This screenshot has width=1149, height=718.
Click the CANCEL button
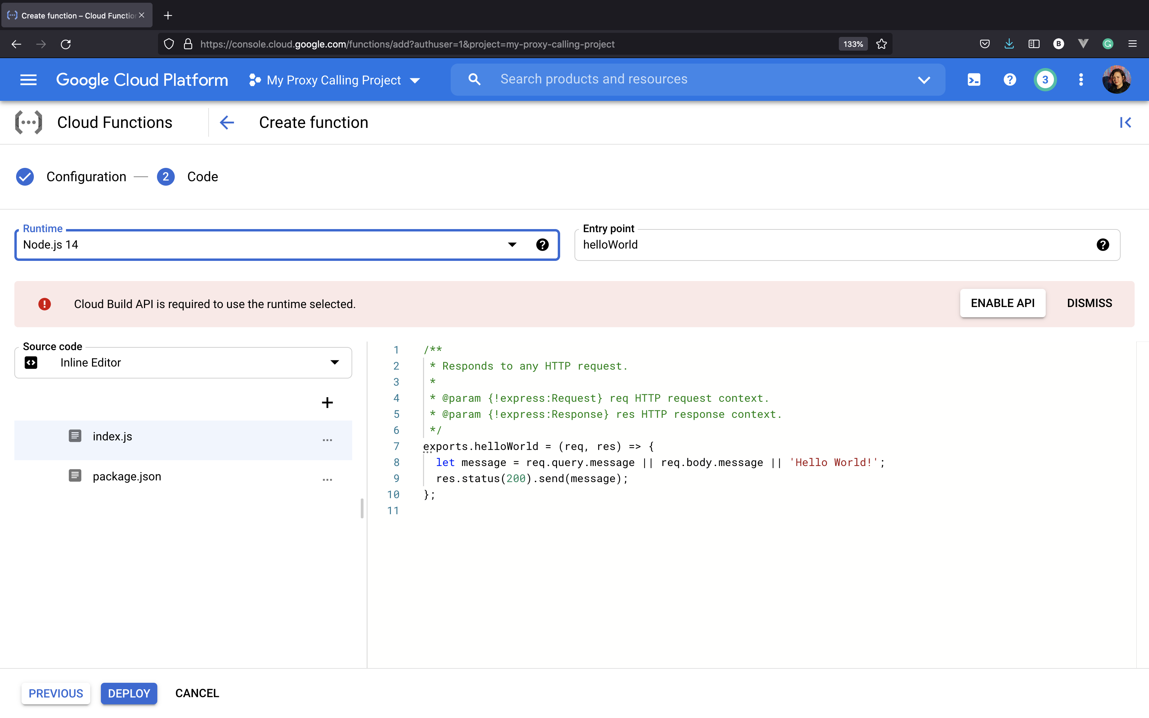(197, 693)
